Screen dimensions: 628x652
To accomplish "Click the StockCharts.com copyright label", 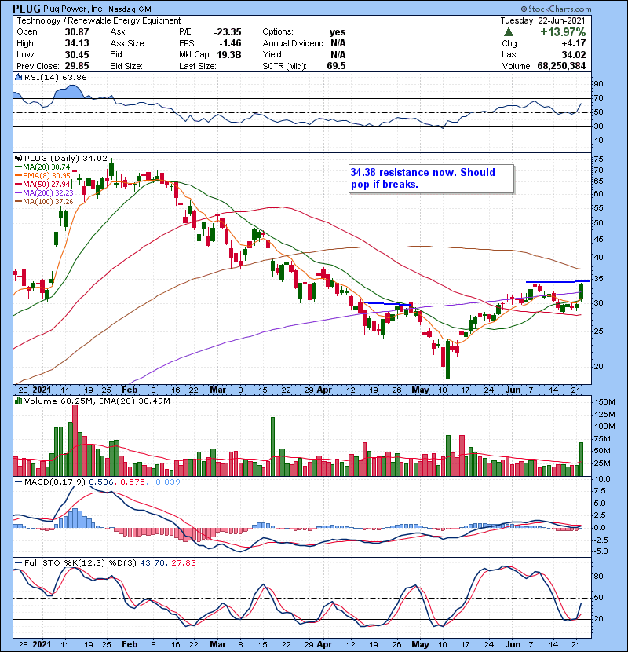I will click(556, 9).
